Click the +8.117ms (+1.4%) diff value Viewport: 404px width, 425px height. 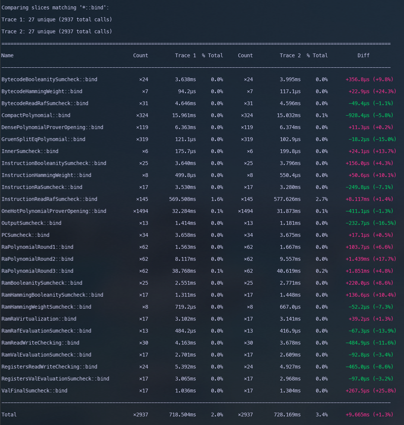[369, 199]
